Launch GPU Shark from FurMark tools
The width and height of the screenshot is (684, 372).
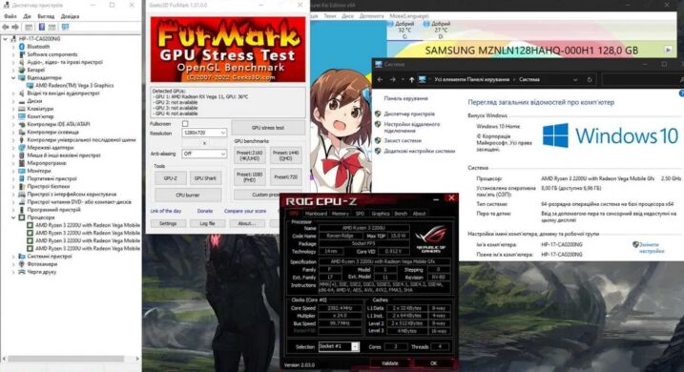[205, 178]
